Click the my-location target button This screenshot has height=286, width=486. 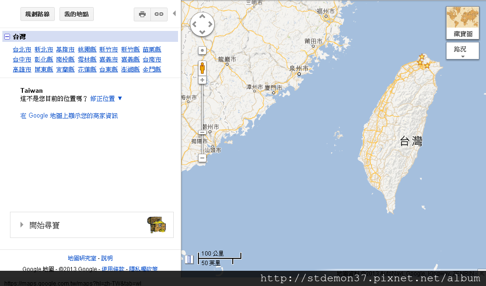tap(202, 50)
